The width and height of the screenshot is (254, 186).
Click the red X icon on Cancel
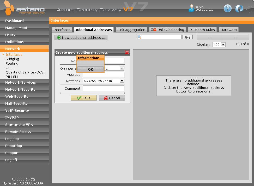pos(106,98)
